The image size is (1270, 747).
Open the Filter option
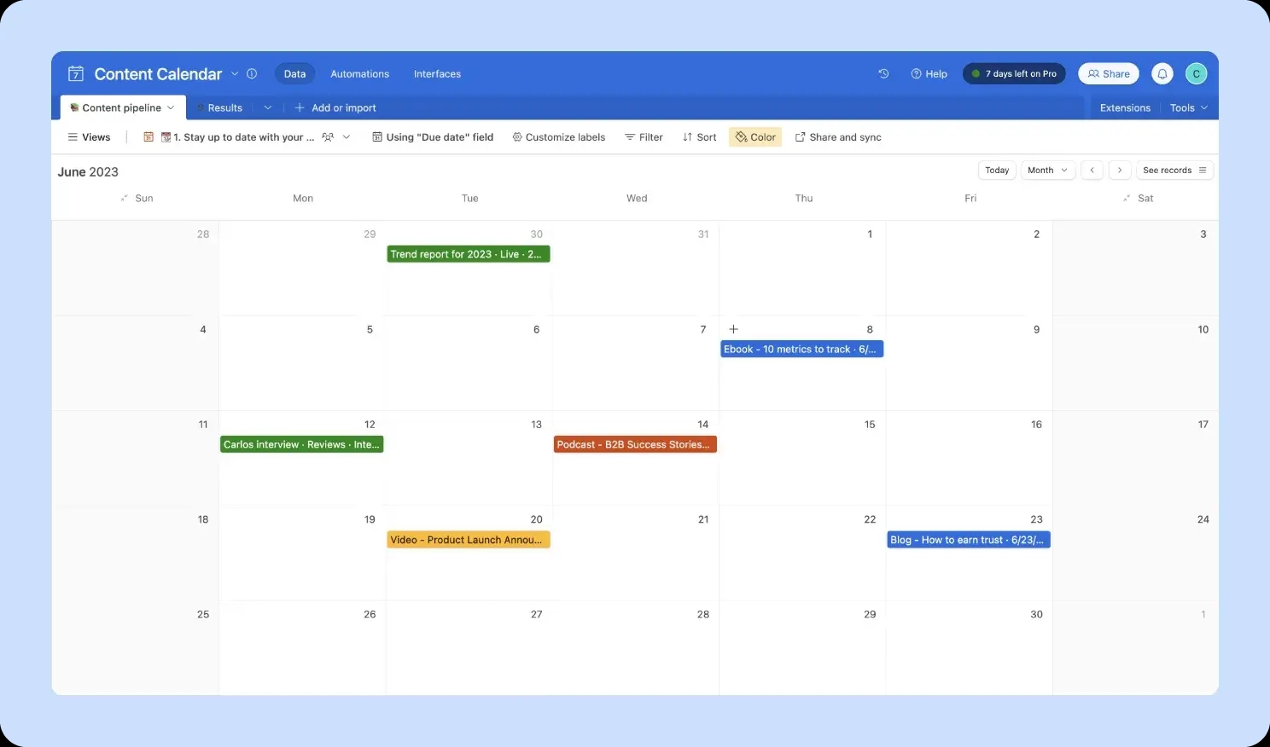pos(644,137)
